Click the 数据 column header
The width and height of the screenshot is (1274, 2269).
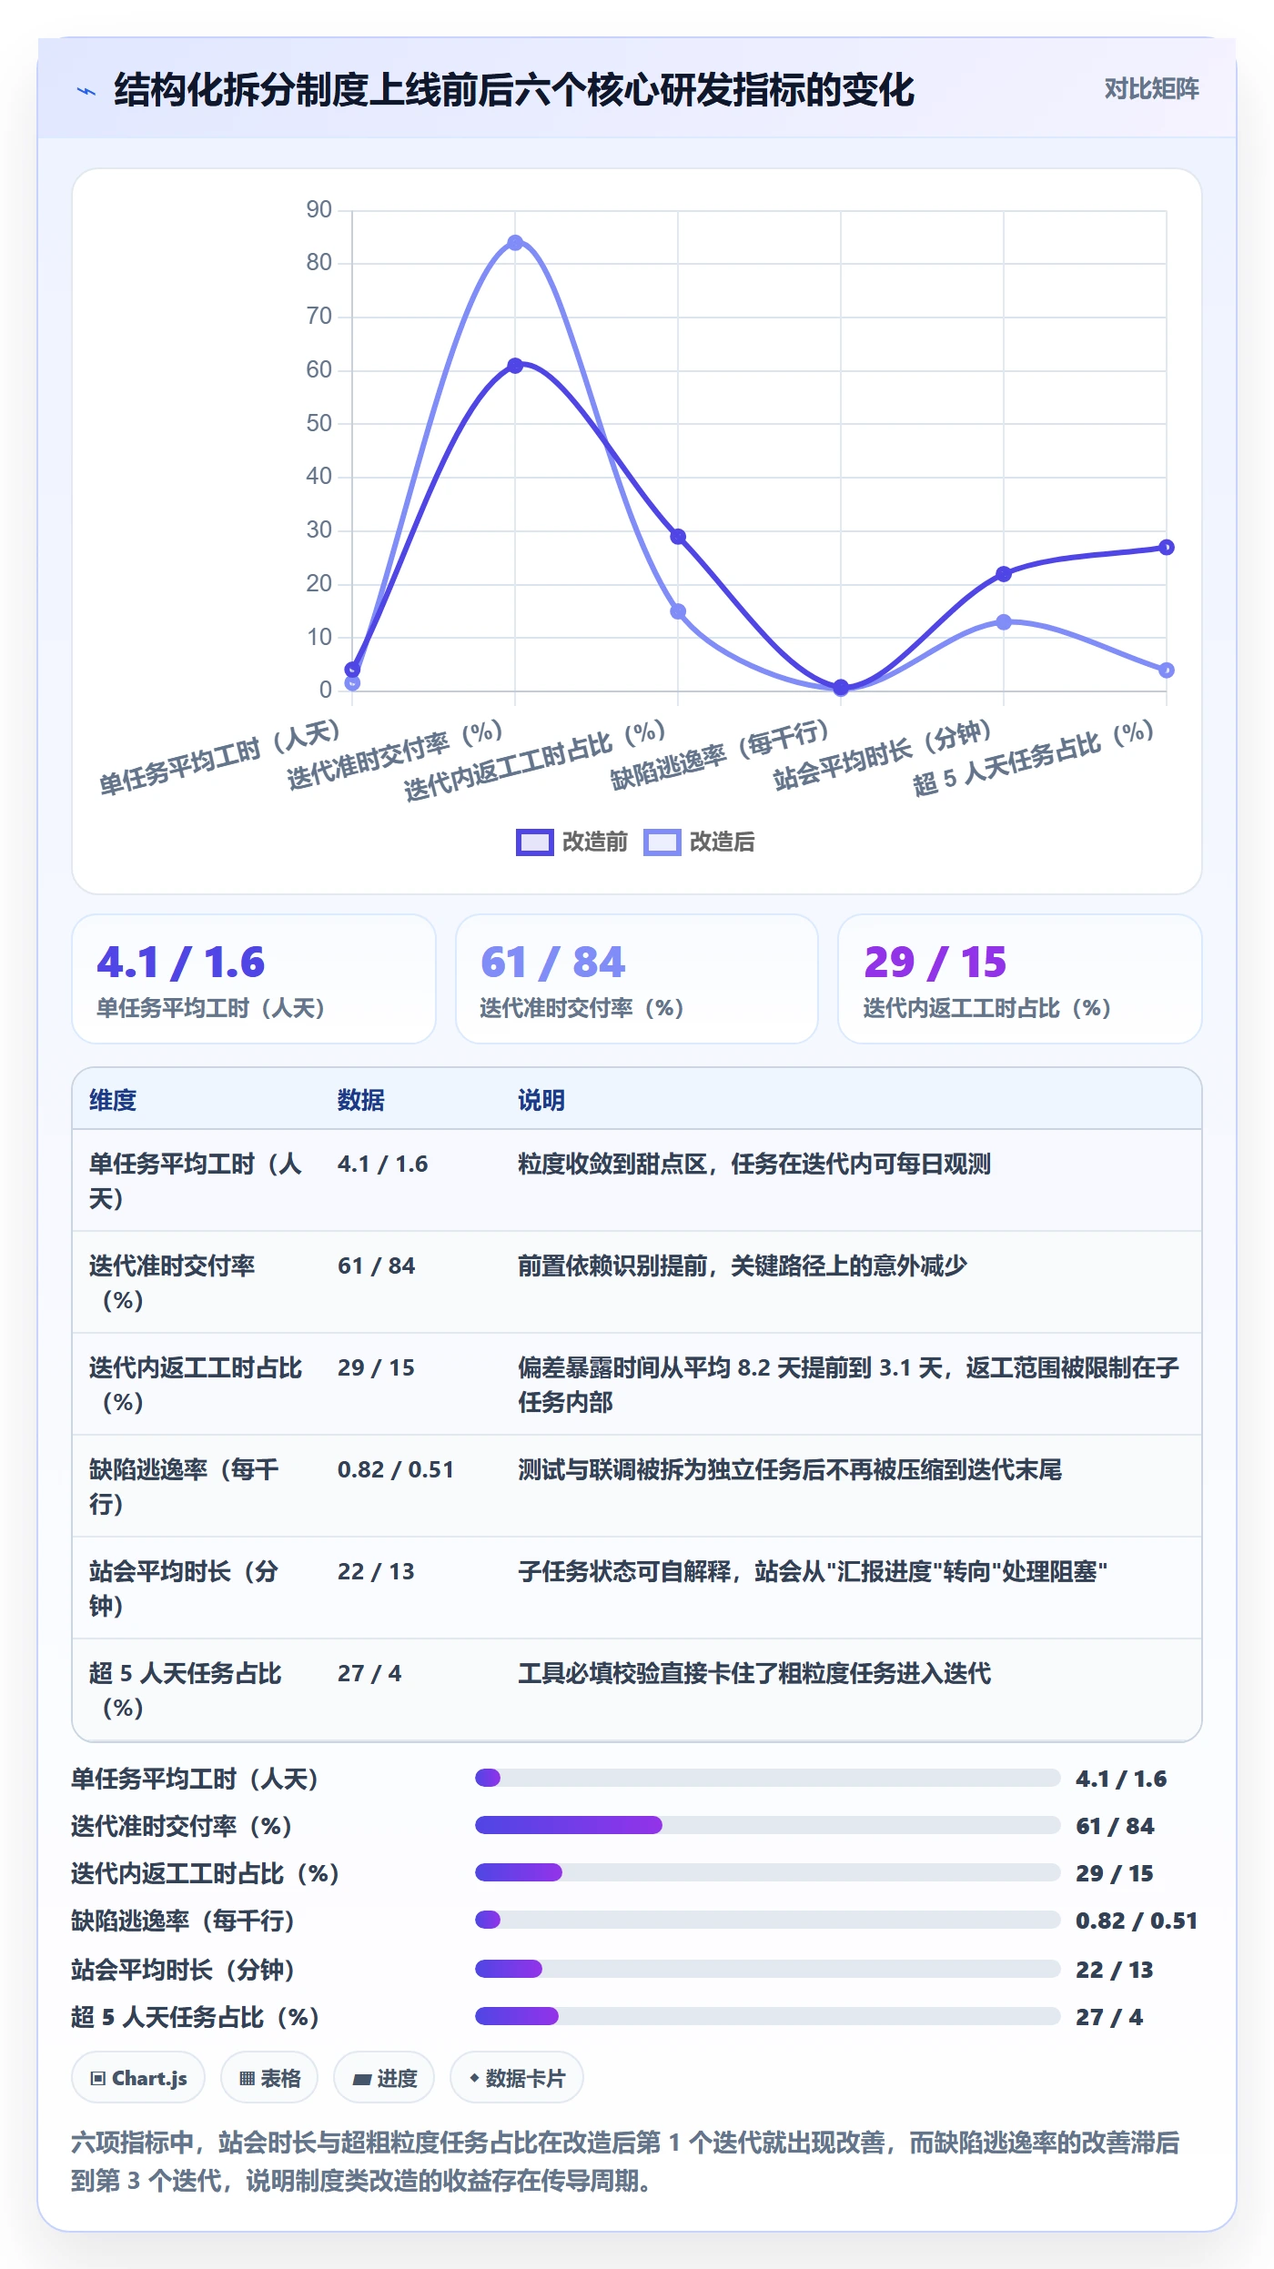[361, 1100]
